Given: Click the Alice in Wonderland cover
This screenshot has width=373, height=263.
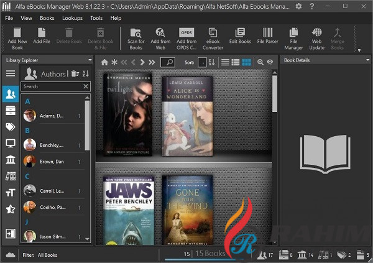Looking at the screenshot, I should pyautogui.click(x=188, y=116).
